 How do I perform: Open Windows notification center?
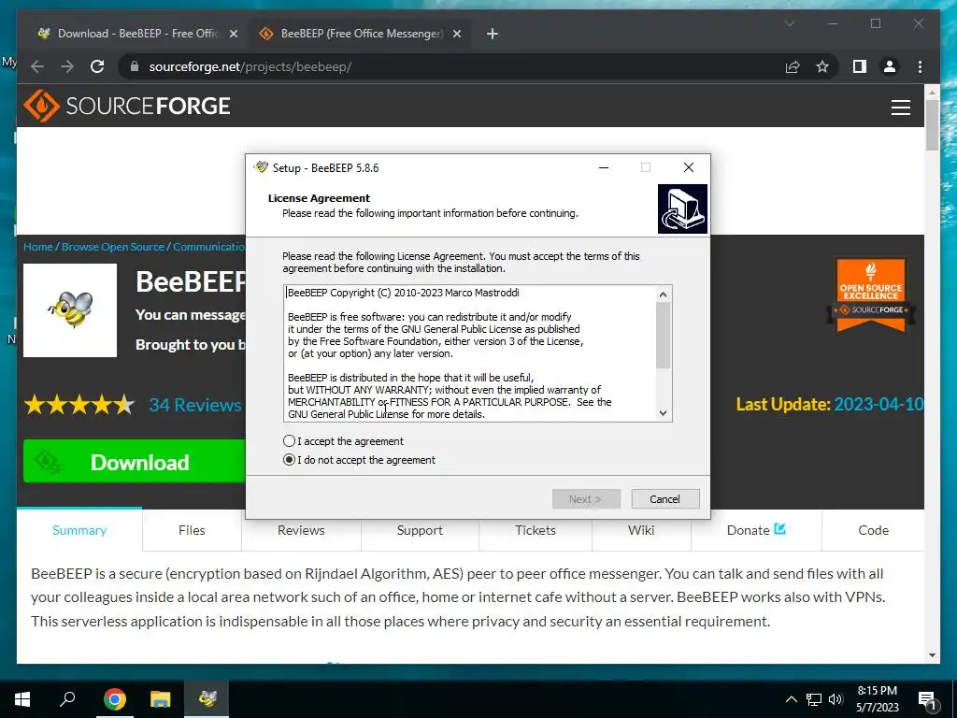pos(927,699)
